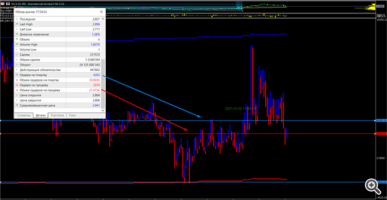Select the Дневное изменение row
The image size is (387, 200).
58,35
